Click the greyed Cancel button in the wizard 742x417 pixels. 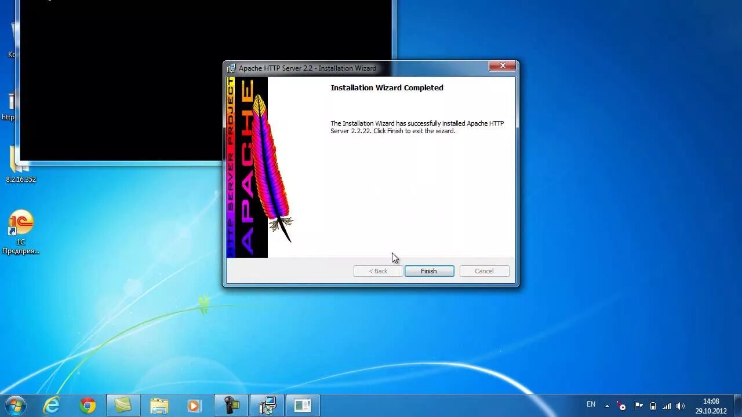[484, 271]
